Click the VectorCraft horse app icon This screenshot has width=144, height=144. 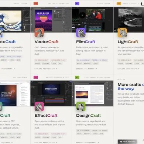point(39,33)
